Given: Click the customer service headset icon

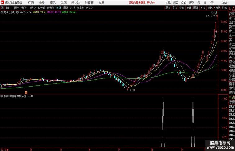Looking at the screenshot, I should (x=199, y=2).
